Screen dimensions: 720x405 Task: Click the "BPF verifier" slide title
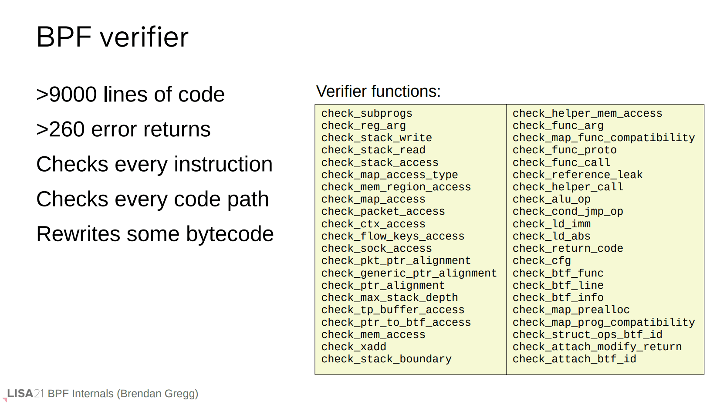coord(112,37)
